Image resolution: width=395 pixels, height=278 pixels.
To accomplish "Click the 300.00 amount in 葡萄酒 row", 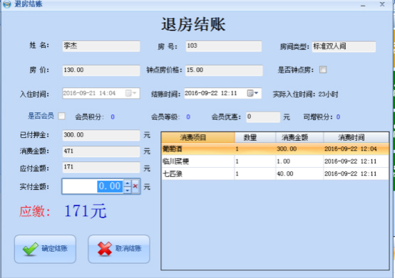I will pos(287,149).
